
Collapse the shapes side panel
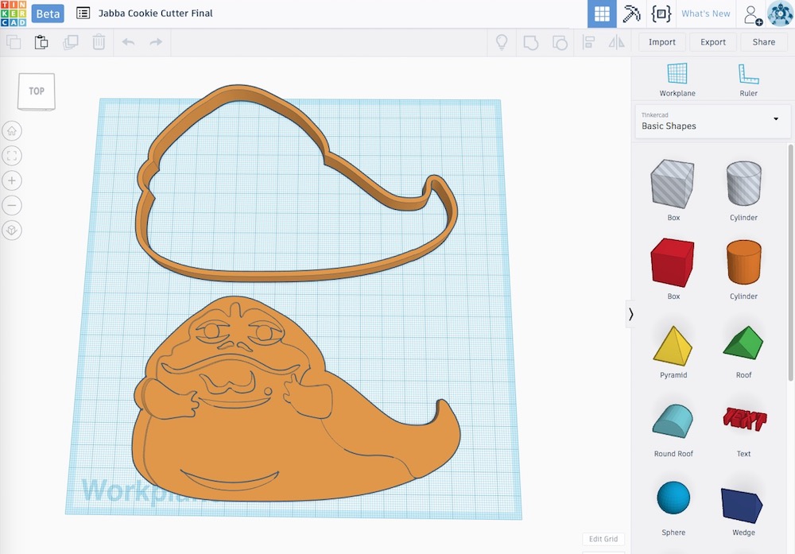pos(631,314)
